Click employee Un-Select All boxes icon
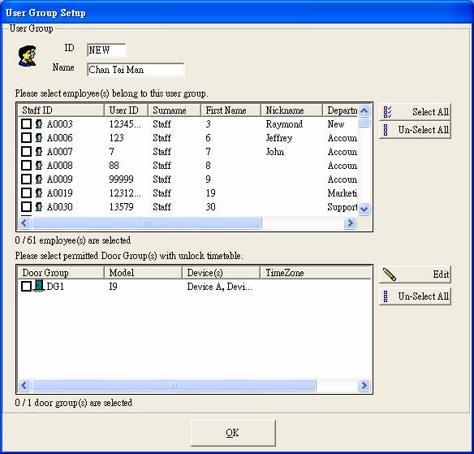The image size is (474, 454). pyautogui.click(x=386, y=130)
